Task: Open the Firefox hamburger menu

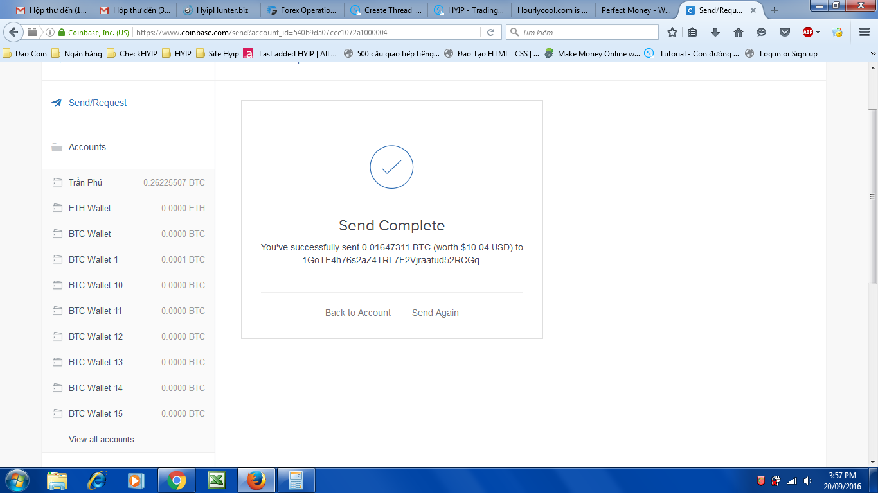Action: pos(865,32)
